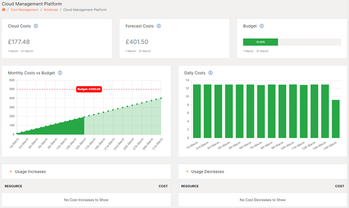Show info for Monthly Costs vs Budget
Screen dimensions: 349x208
tap(60, 73)
